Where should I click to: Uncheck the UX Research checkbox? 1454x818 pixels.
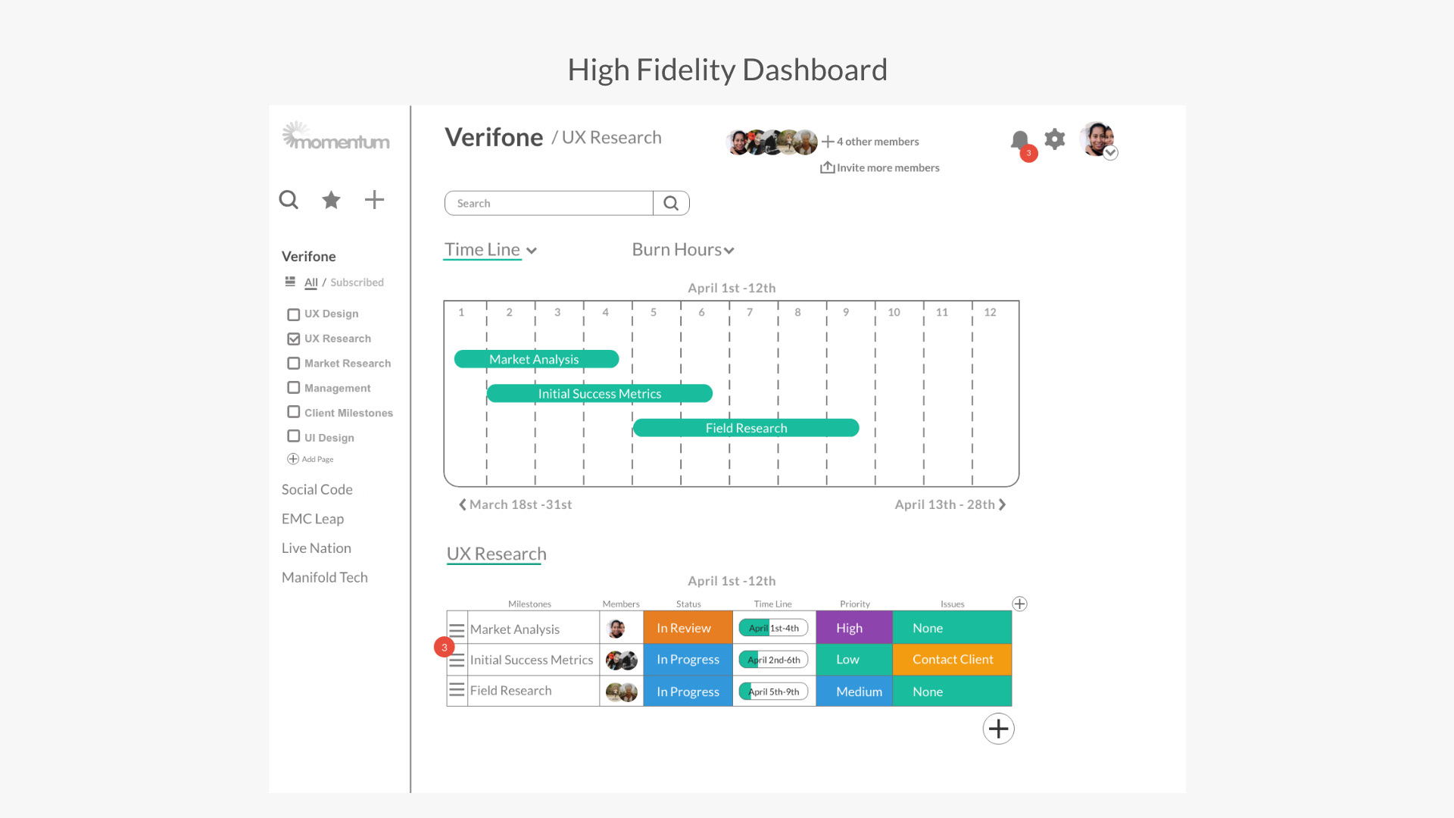[x=294, y=339]
